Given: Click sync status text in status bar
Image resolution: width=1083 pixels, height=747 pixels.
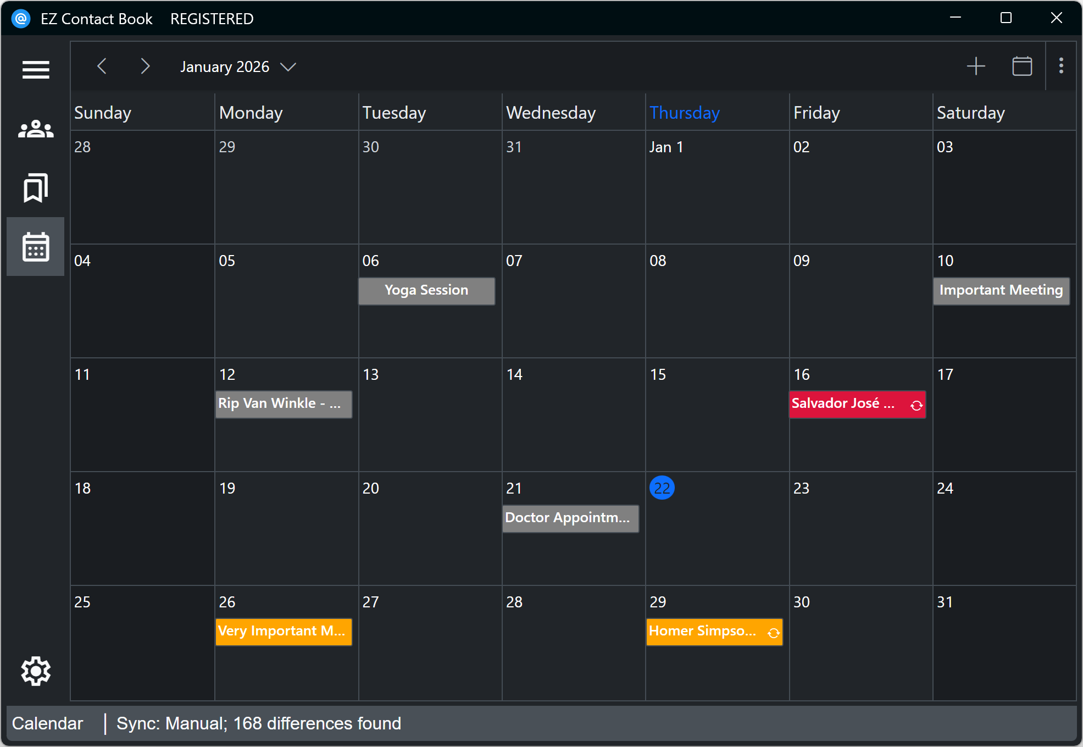Looking at the screenshot, I should point(259,723).
